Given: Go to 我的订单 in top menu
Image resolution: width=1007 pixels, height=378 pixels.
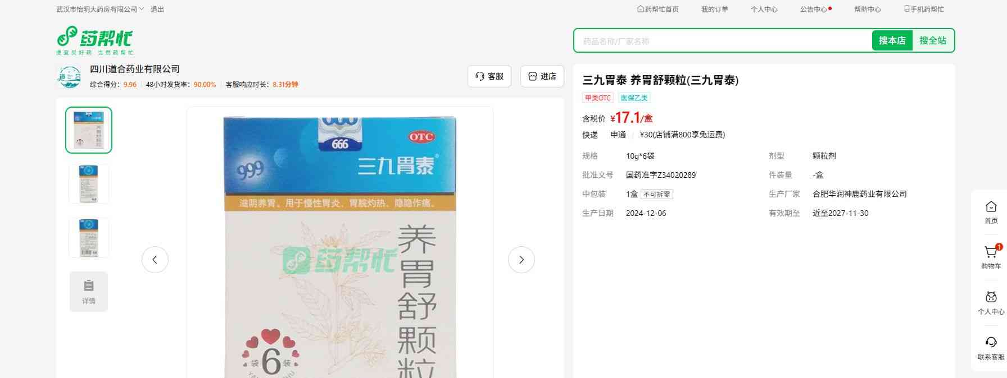Looking at the screenshot, I should (x=714, y=10).
